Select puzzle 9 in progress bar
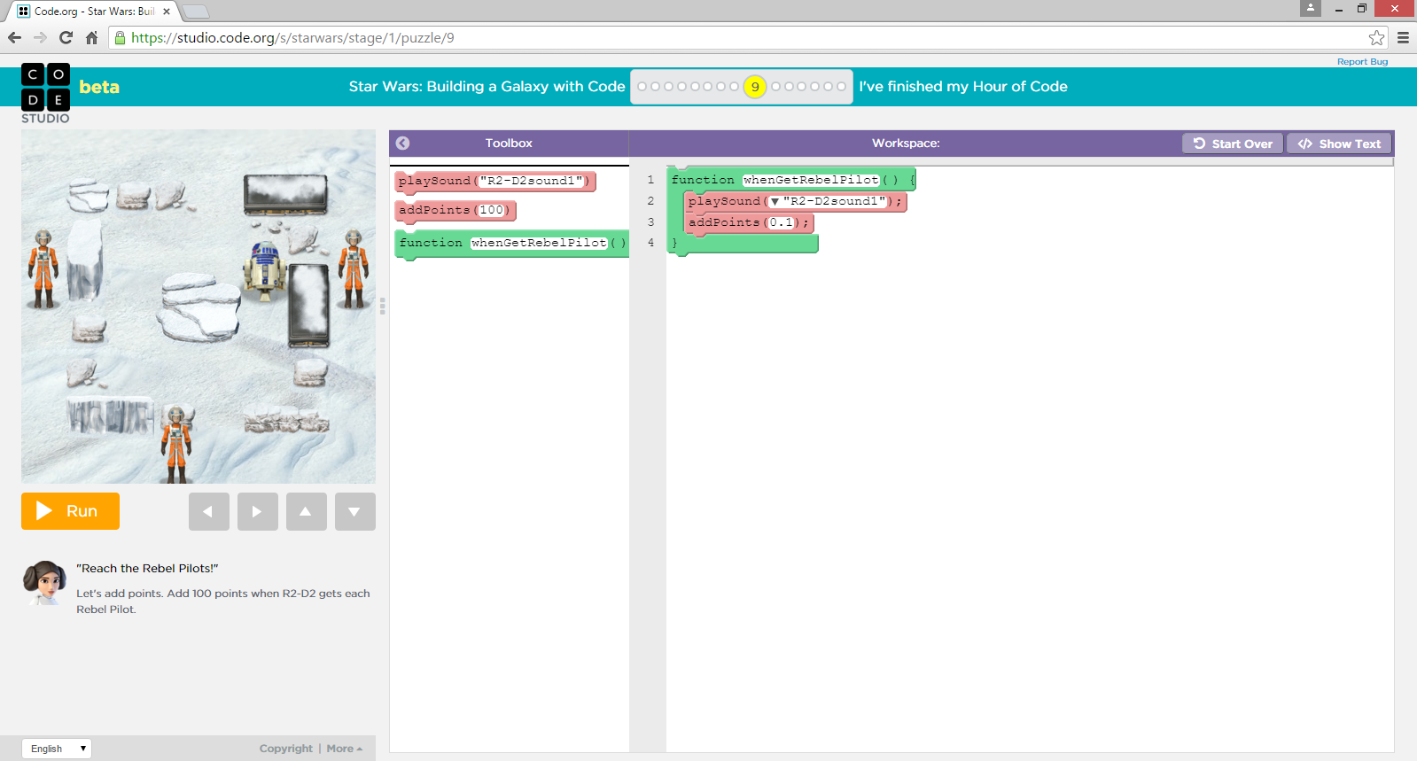The width and height of the screenshot is (1417, 761). (755, 87)
